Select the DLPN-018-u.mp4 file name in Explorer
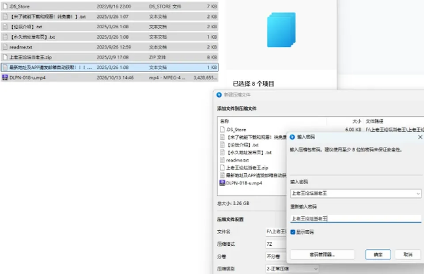424x274 pixels. [27, 78]
